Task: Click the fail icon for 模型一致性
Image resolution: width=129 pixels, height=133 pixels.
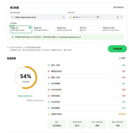Action: click(x=49, y=77)
